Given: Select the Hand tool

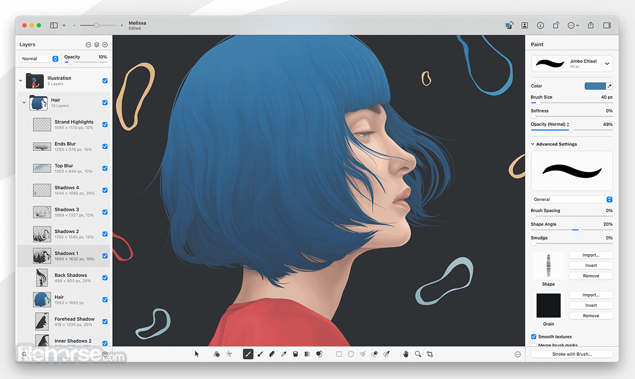Looking at the screenshot, I should pyautogui.click(x=406, y=354).
